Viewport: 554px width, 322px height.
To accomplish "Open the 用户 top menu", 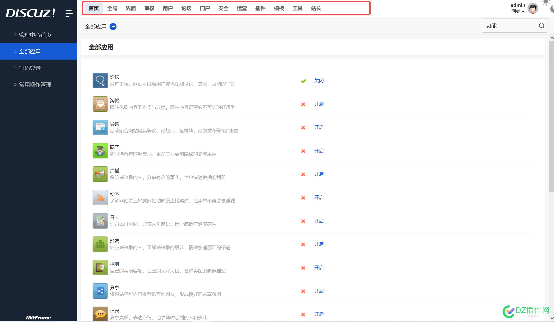I will point(168,8).
